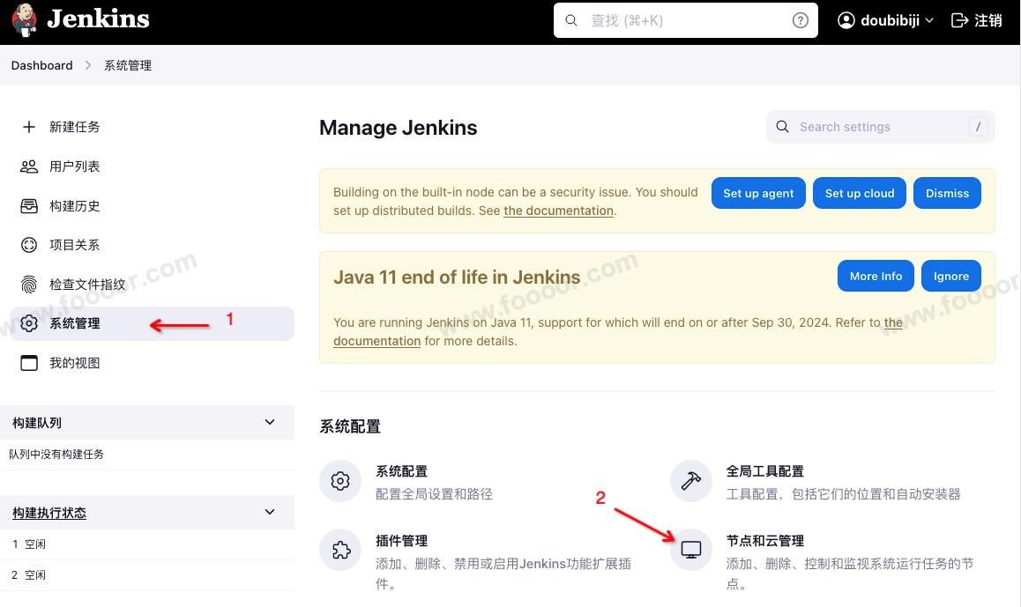Select 用户列表 in the sidebar
Screen dimensions: 1021x607
74,167
